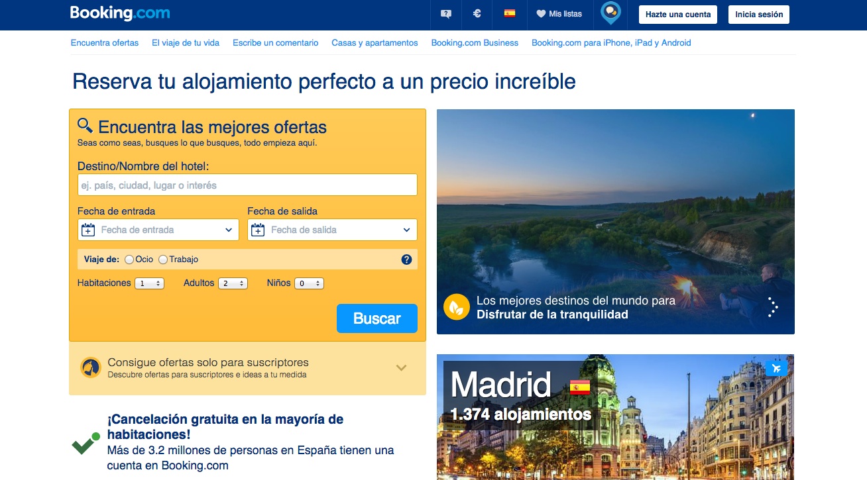Screen dimensions: 867x480
Task: Open the Fecha de entrada dropdown
Action: pyautogui.click(x=158, y=230)
